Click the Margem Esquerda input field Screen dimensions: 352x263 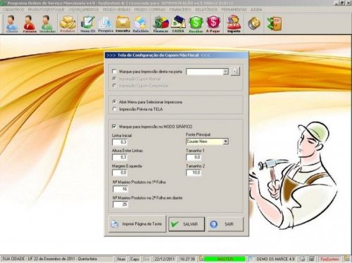[120, 172]
